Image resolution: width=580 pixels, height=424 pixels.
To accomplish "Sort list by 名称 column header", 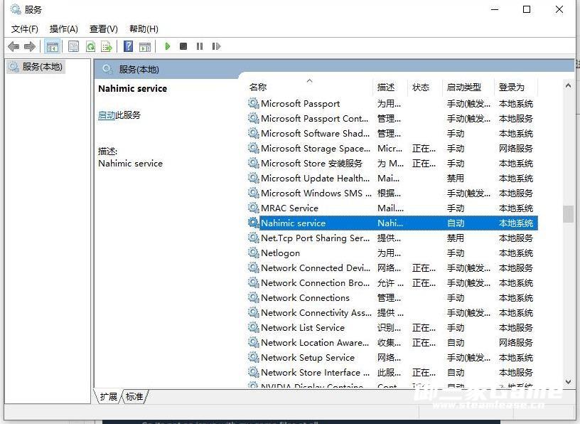I will 258,88.
